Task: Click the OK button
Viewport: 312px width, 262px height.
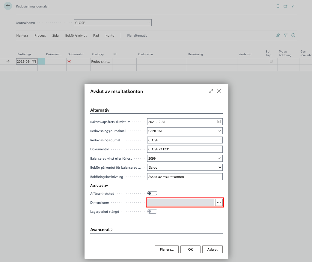Action: coord(190,249)
